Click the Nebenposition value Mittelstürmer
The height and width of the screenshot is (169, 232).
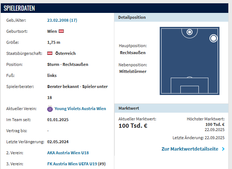point(133,71)
